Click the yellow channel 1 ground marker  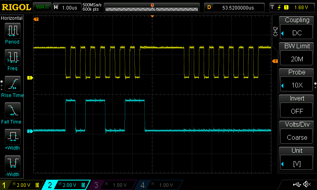tap(30, 78)
